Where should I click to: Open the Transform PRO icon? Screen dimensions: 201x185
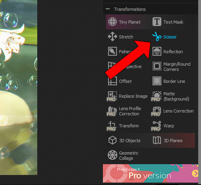coord(112,126)
